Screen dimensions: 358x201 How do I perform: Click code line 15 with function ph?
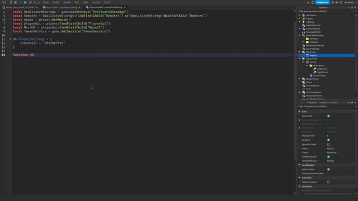(152, 55)
